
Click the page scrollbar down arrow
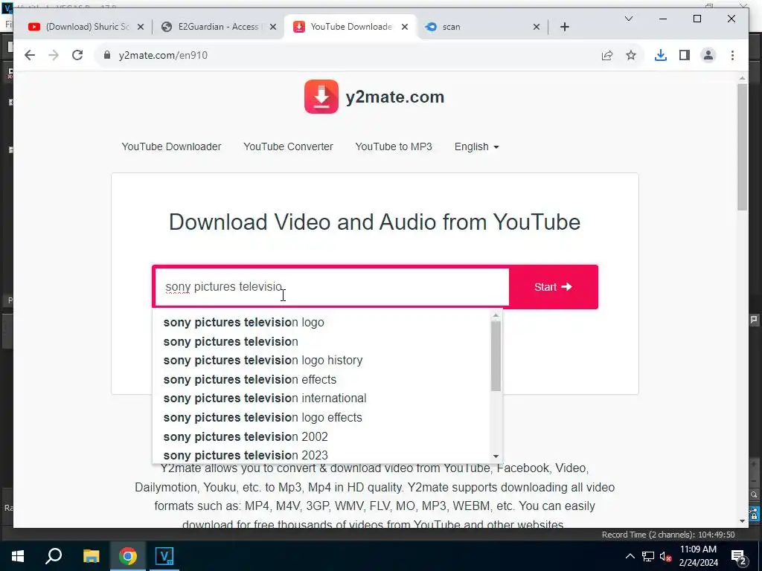(742, 521)
